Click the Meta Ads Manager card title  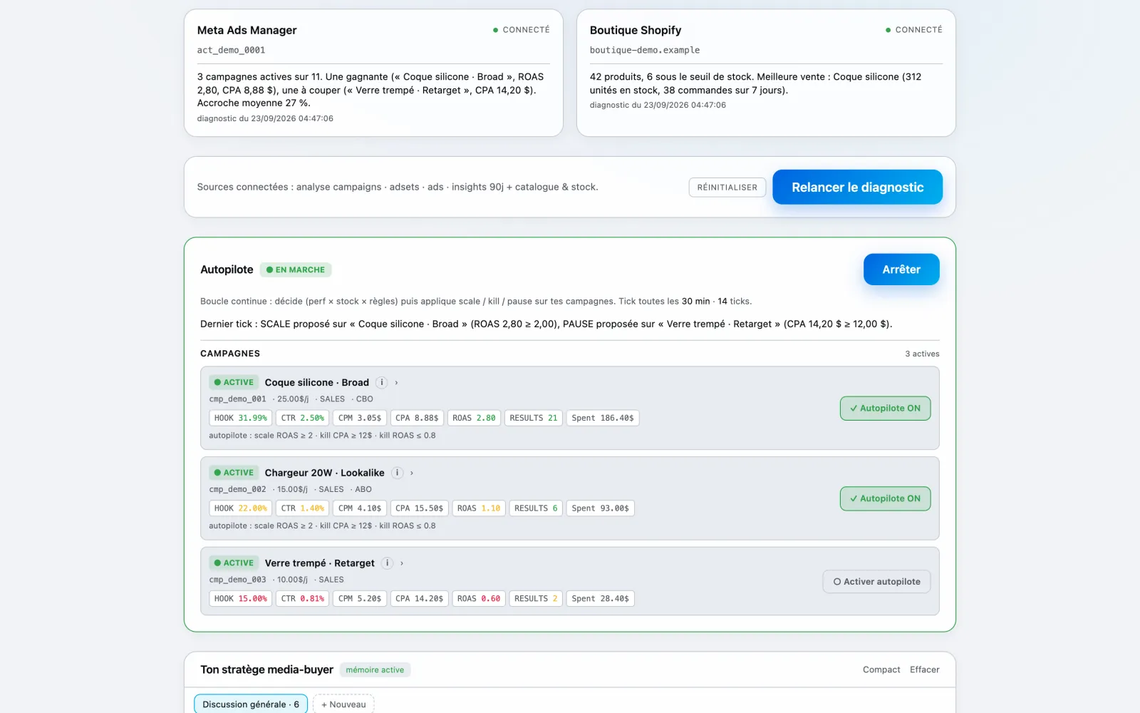coord(247,30)
